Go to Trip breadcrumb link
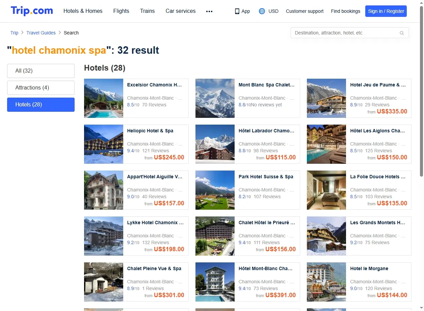424x311 pixels. (14, 33)
